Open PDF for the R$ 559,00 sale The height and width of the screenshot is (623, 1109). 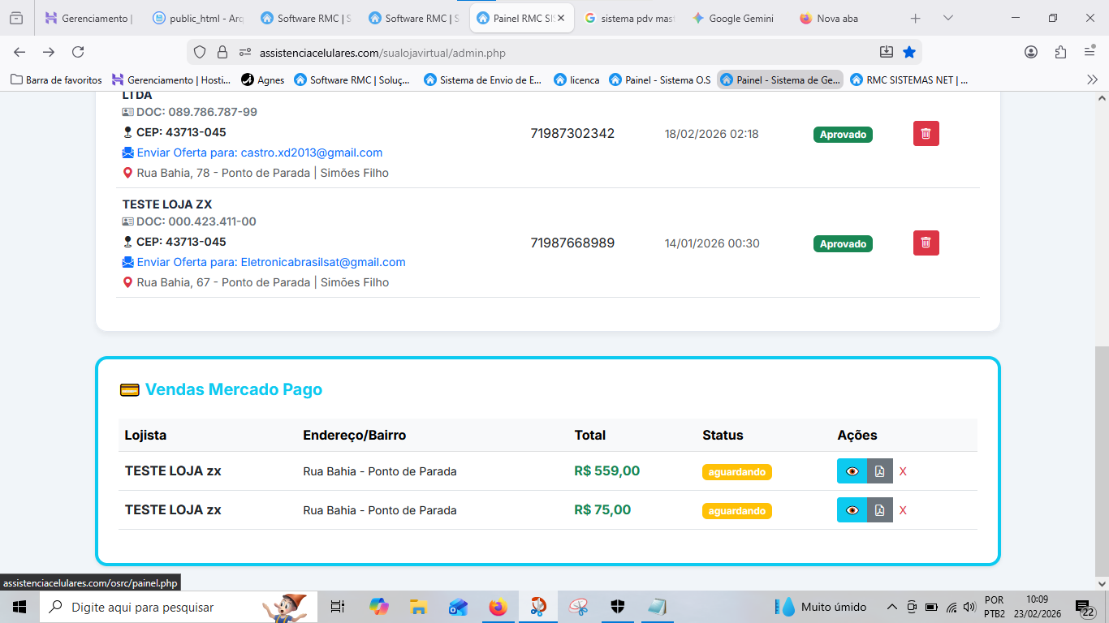(x=879, y=471)
